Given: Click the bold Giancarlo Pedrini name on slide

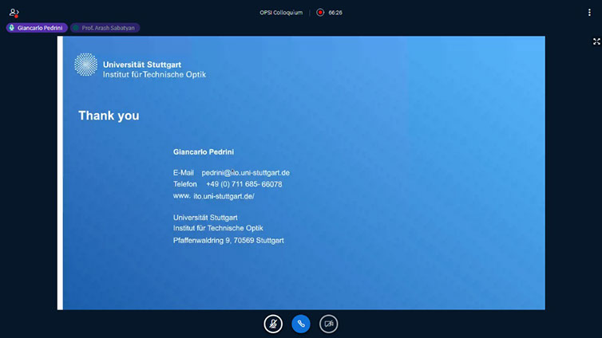Looking at the screenshot, I should (x=203, y=151).
